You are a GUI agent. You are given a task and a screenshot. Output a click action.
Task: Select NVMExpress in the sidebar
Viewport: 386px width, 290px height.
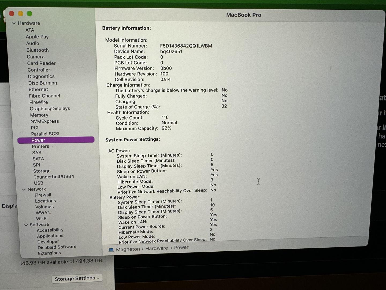point(44,121)
